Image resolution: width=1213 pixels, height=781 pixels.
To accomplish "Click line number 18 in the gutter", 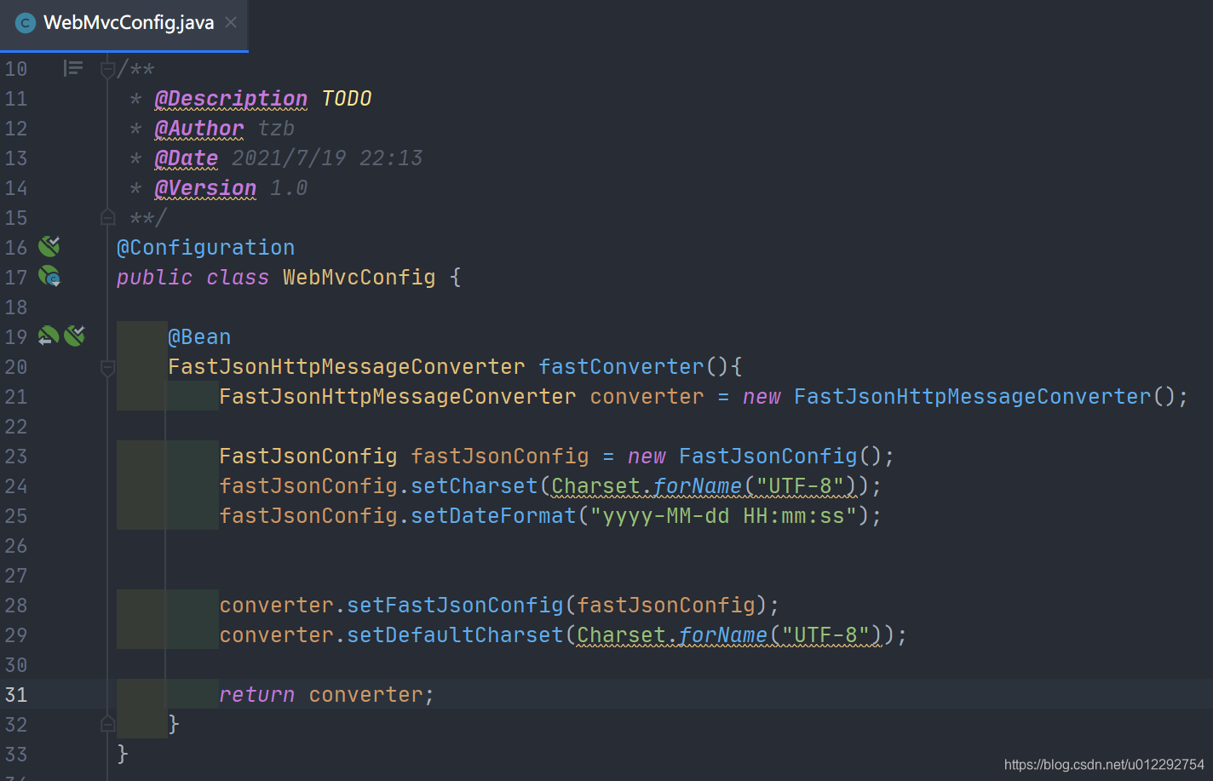I will coord(16,307).
